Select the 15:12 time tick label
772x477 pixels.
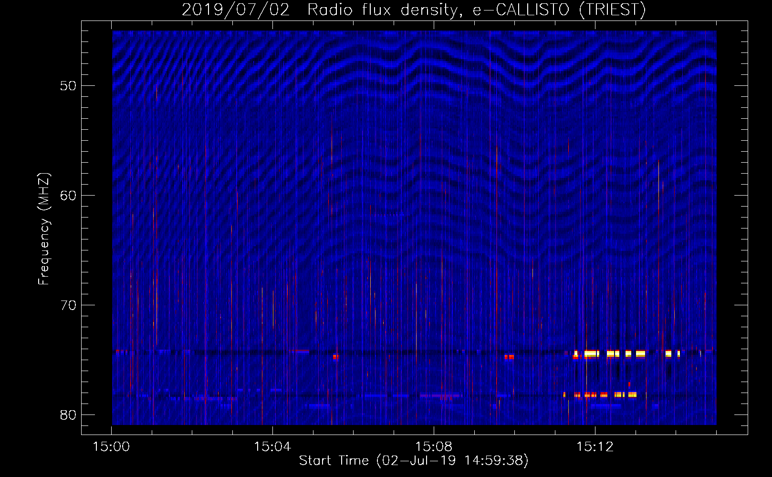[x=595, y=447]
